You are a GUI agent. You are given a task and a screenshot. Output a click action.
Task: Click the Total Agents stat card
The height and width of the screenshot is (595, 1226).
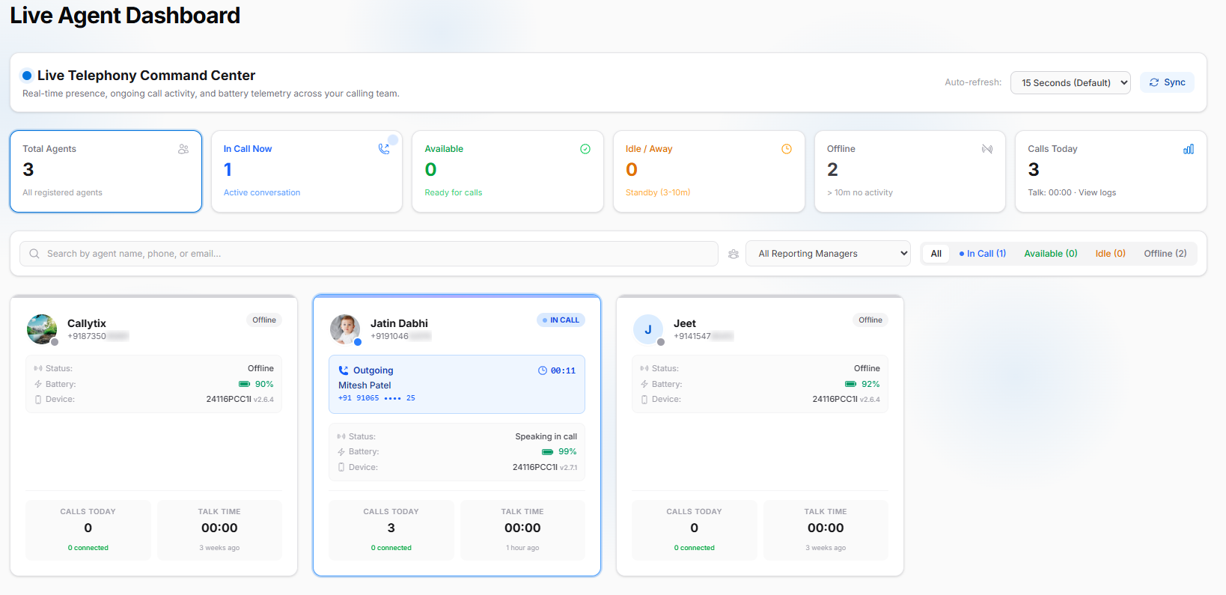point(106,171)
